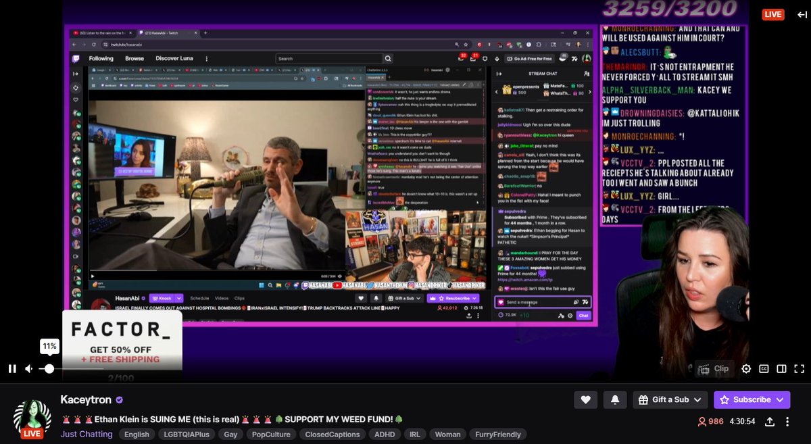Image resolution: width=811 pixels, height=444 pixels.
Task: Click the Knock button in streamed HasanAbi page
Action: tap(167, 298)
